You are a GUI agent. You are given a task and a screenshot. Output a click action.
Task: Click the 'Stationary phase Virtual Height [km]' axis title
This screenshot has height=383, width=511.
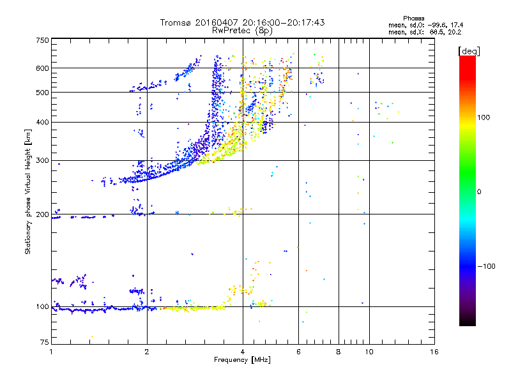28,191
